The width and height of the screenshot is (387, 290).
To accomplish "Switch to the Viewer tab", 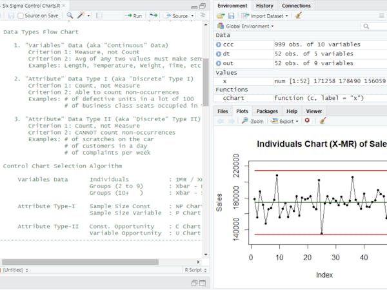I will pyautogui.click(x=314, y=111).
